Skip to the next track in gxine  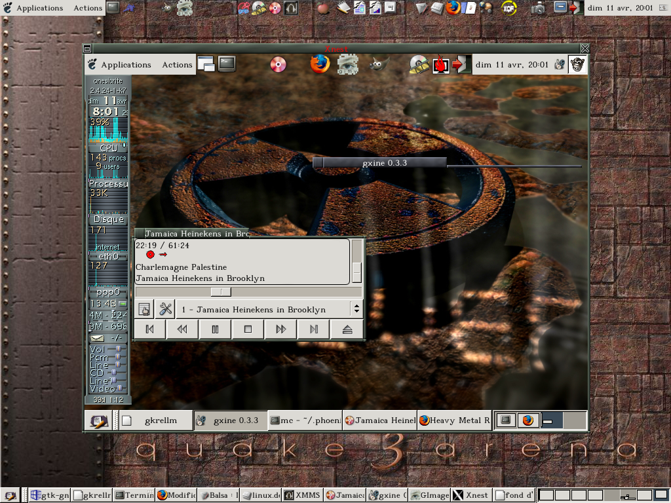pyautogui.click(x=314, y=329)
